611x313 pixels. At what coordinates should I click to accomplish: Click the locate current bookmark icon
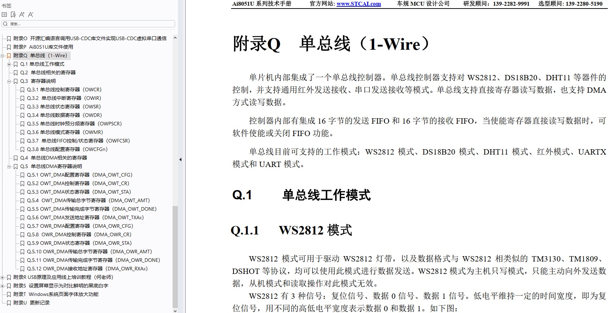pos(13,15)
